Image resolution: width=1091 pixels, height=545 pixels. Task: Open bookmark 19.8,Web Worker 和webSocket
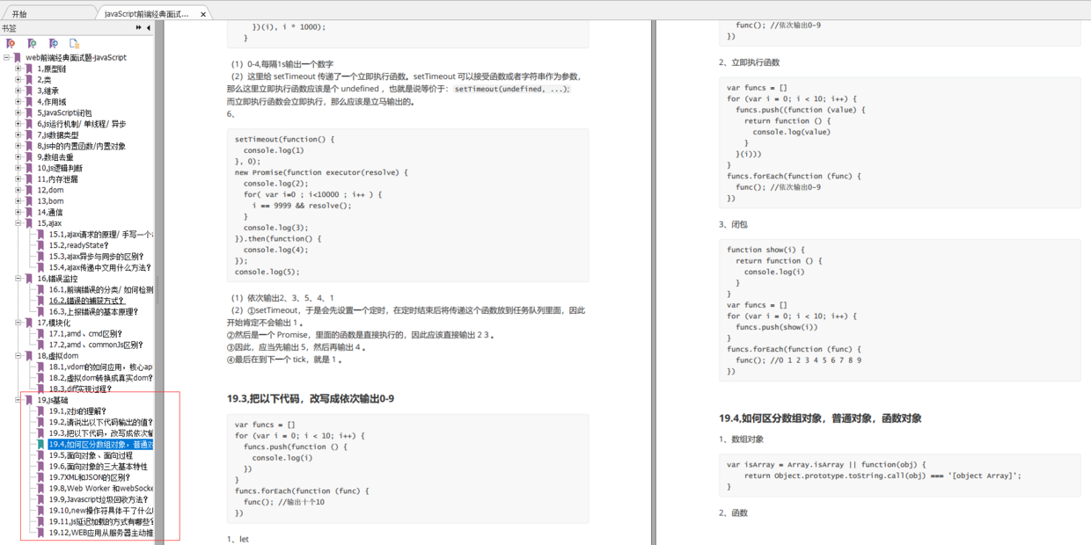click(x=101, y=488)
